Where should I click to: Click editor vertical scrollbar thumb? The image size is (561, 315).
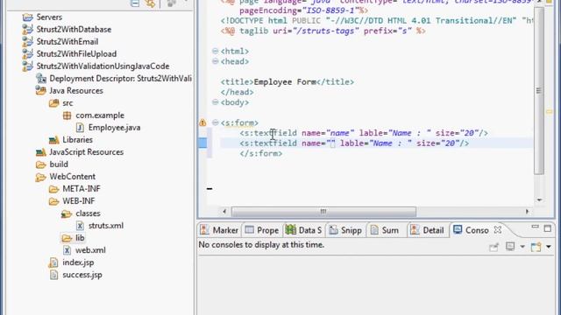click(x=539, y=90)
